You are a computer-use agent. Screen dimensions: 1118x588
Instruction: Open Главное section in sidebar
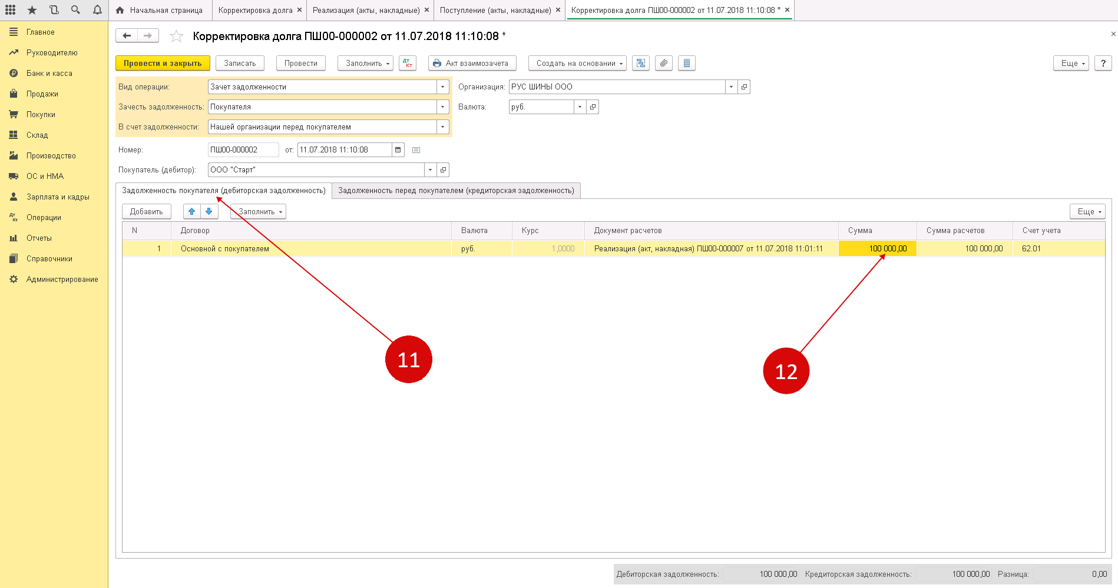[x=40, y=32]
